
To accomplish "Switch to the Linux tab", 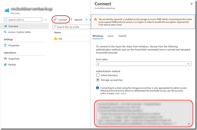I will pos(111,36).
